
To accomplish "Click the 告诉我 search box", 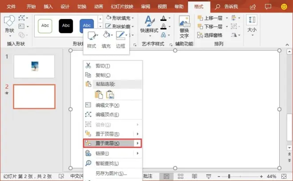I will (x=226, y=7).
